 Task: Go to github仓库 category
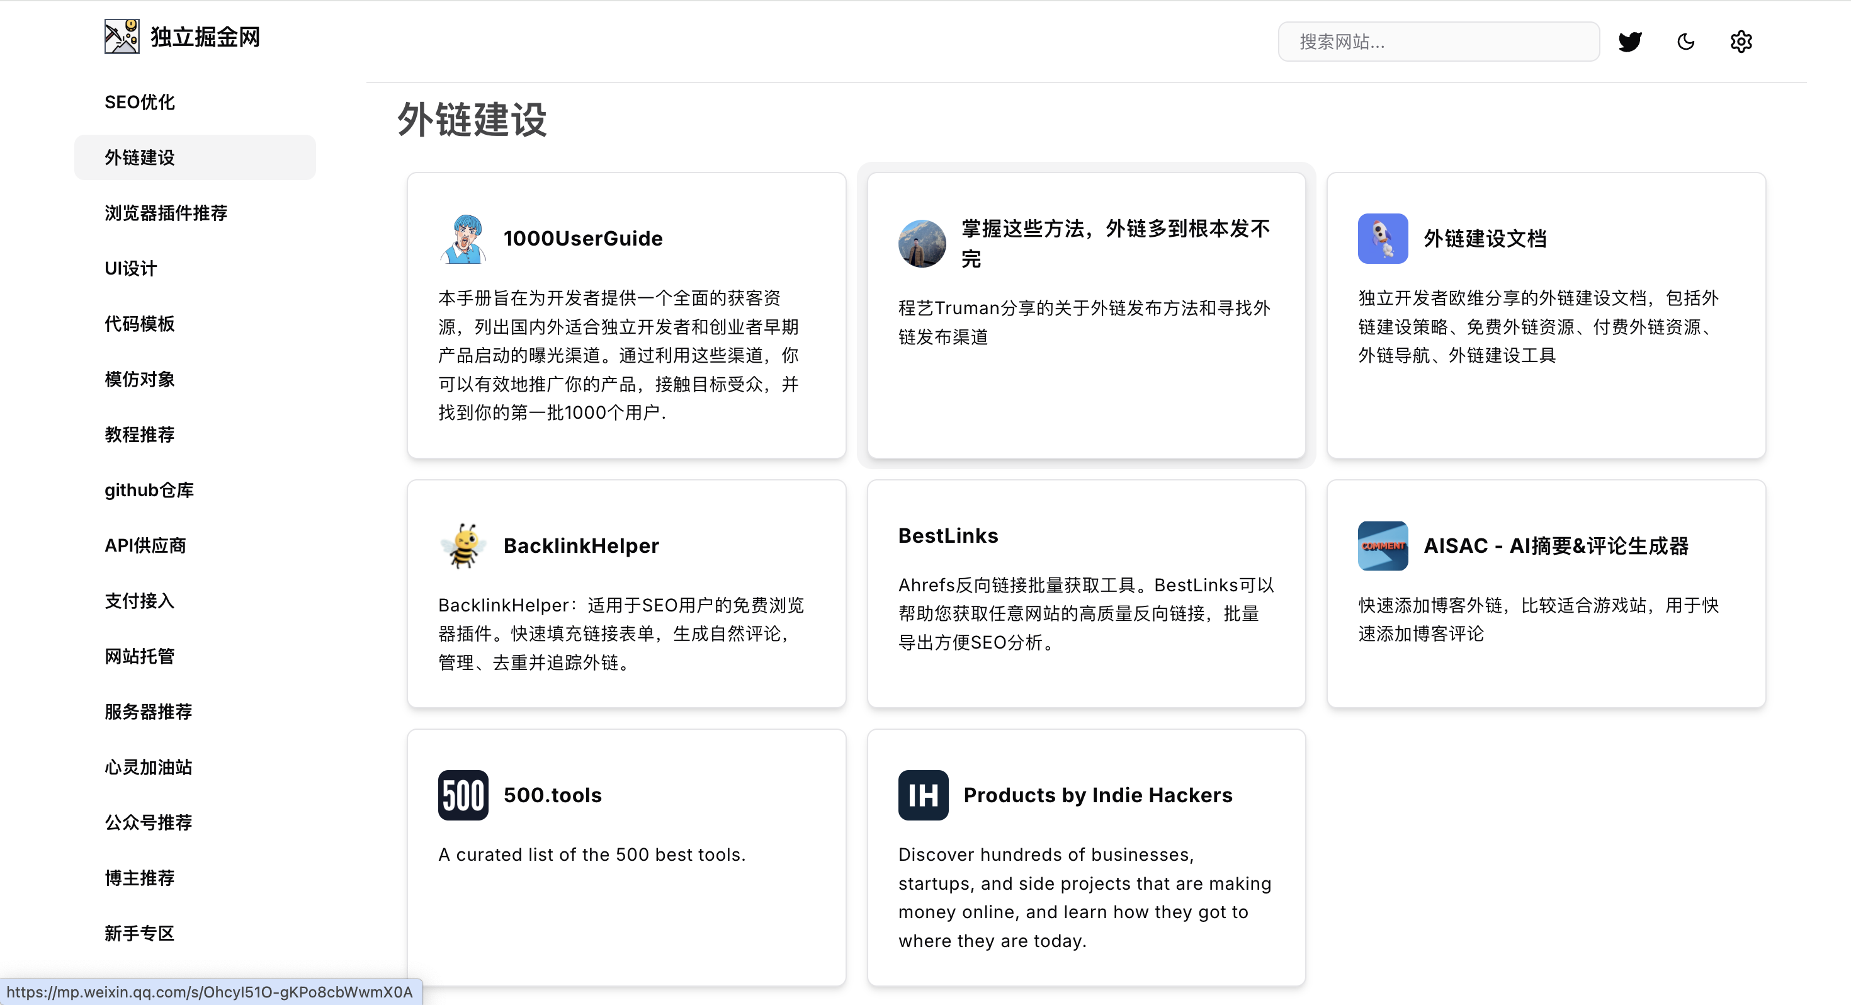click(x=149, y=491)
